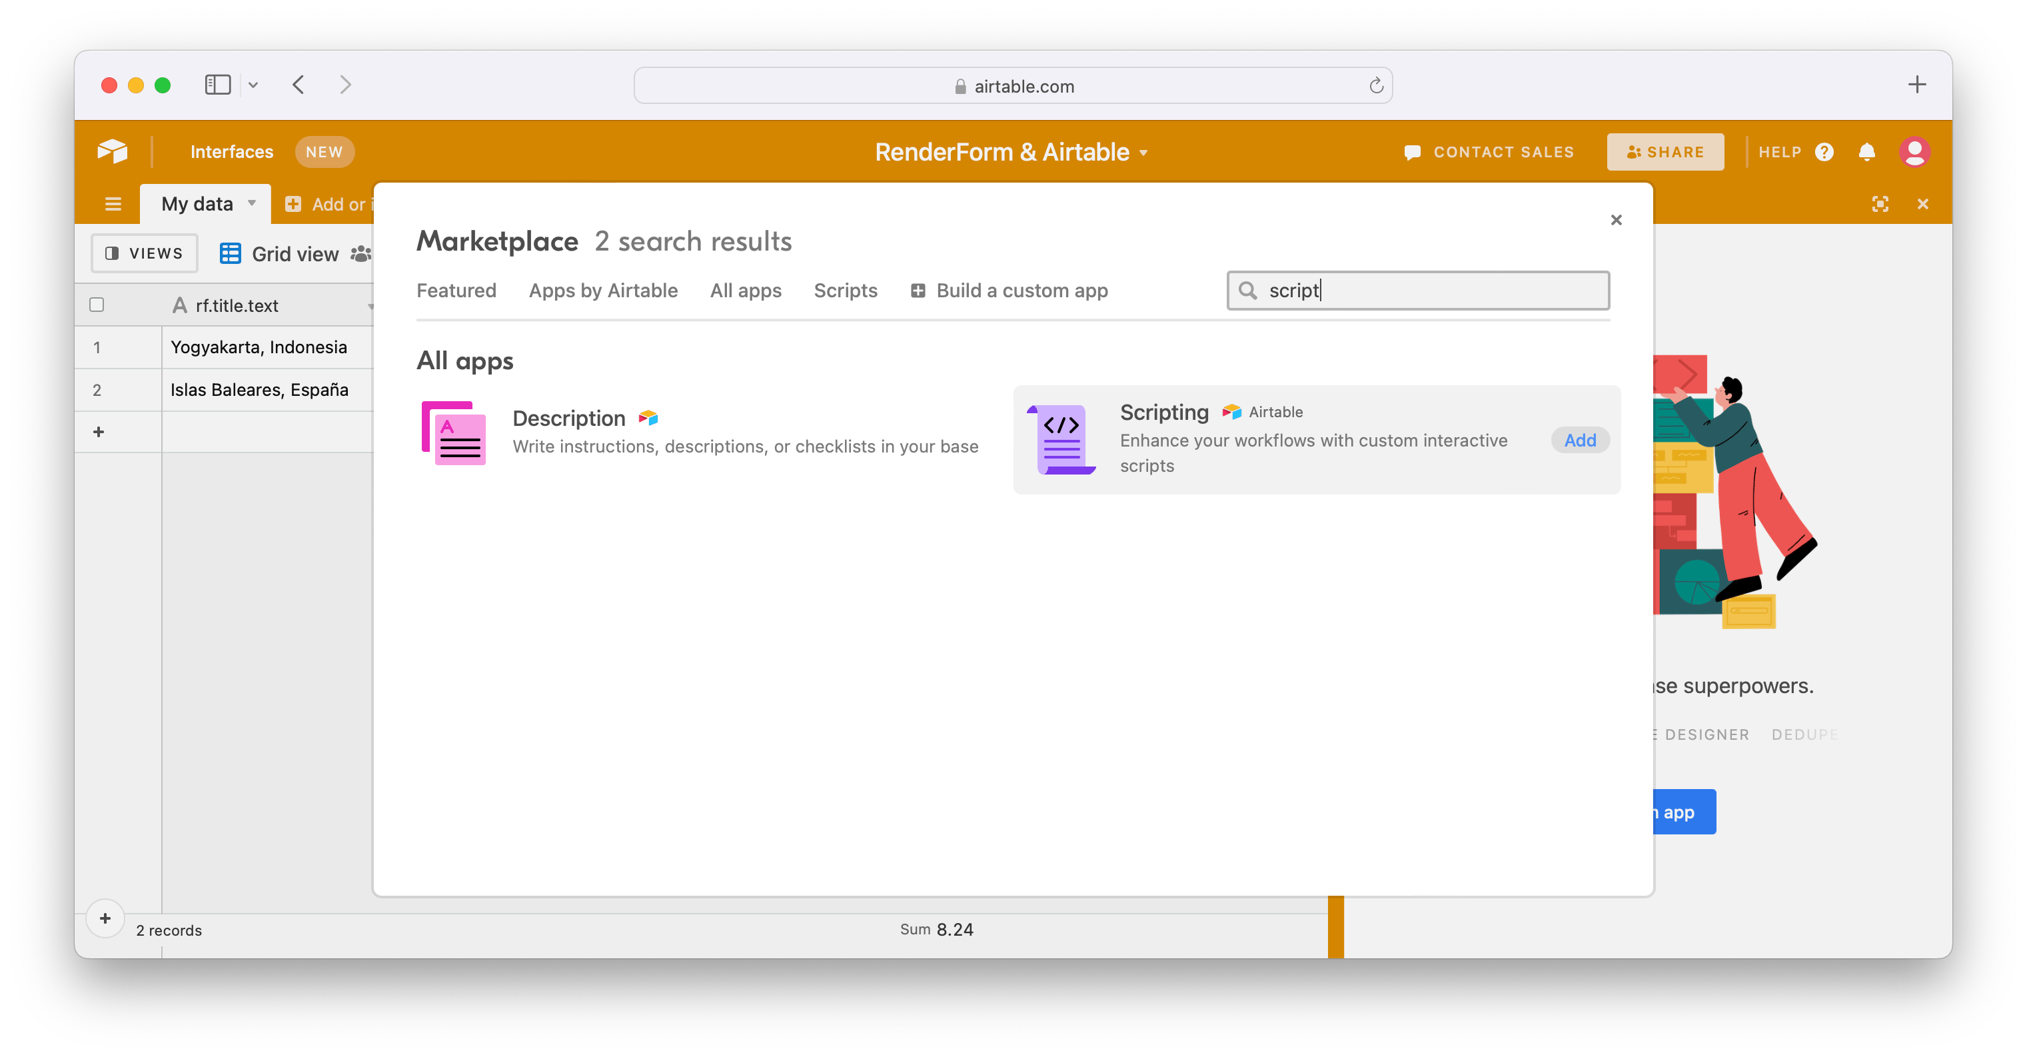Click the Marketplace search input field
Screen dimensions: 2027x1057
tap(1418, 291)
